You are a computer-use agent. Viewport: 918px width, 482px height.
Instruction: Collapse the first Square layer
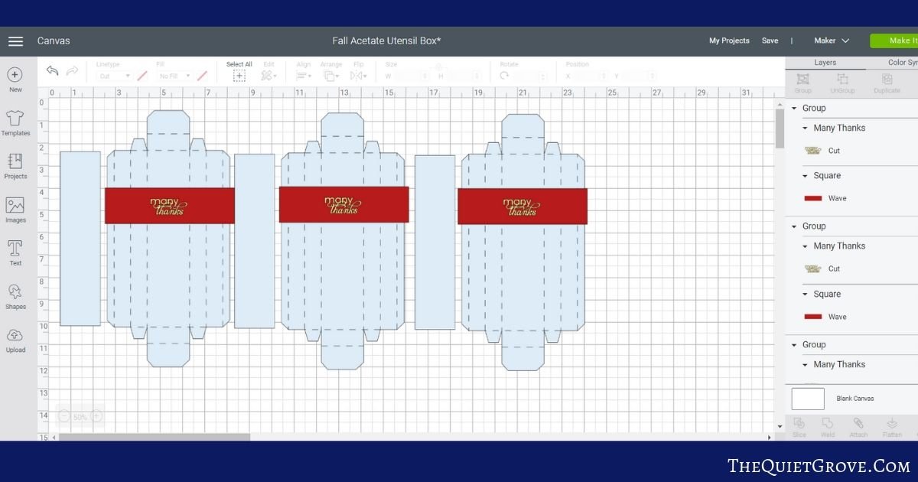(806, 176)
